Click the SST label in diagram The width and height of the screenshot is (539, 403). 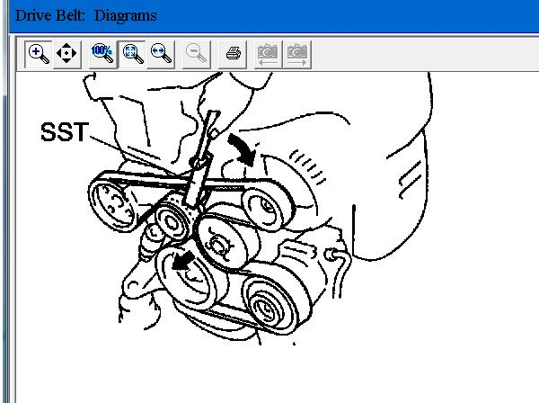click(65, 132)
